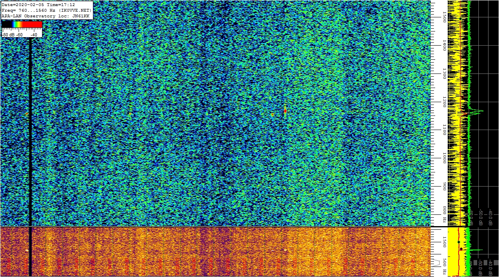Click the -40.0 dB label of the upper spectrum graph
The height and width of the screenshot is (277, 499).
pyautogui.click(x=490, y=217)
